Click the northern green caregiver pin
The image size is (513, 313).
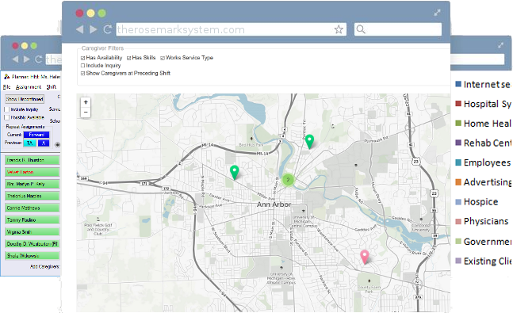pyautogui.click(x=309, y=142)
